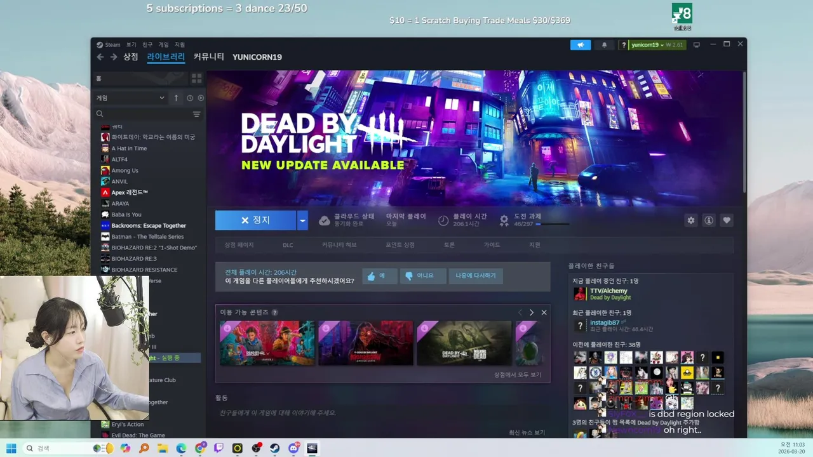Open OBS Studio from the taskbar
This screenshot has width=813, height=457.
pos(257,448)
